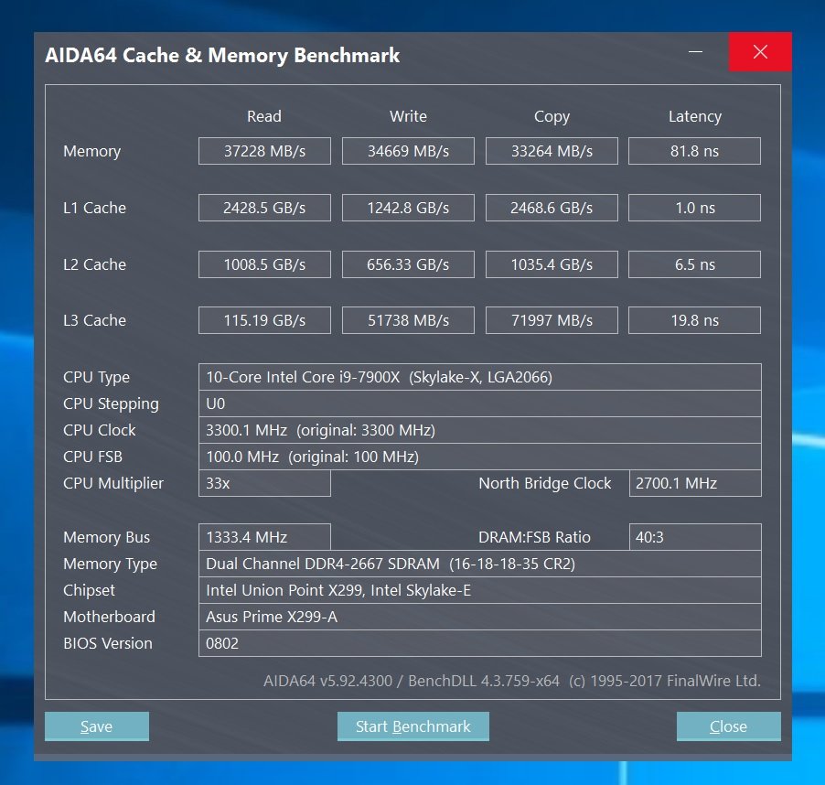Click the Close button at bottom

point(728,726)
